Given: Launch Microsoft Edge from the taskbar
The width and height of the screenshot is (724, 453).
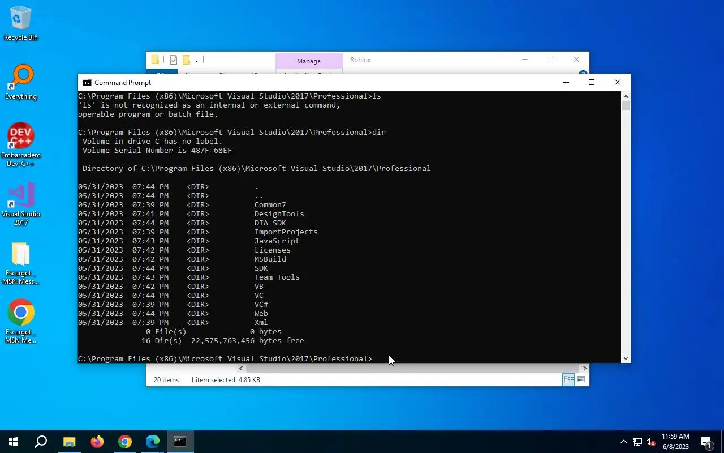Looking at the screenshot, I should (152, 442).
